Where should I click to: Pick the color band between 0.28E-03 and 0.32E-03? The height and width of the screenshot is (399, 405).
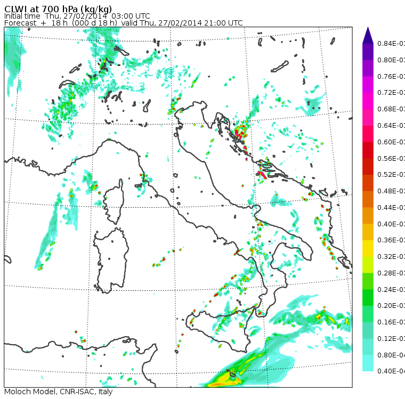point(368,265)
